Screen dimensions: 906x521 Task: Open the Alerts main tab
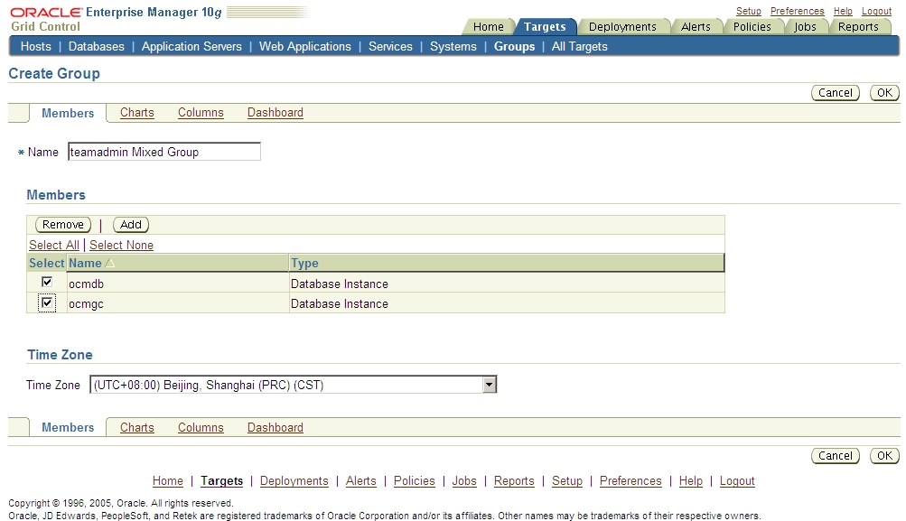coord(696,26)
